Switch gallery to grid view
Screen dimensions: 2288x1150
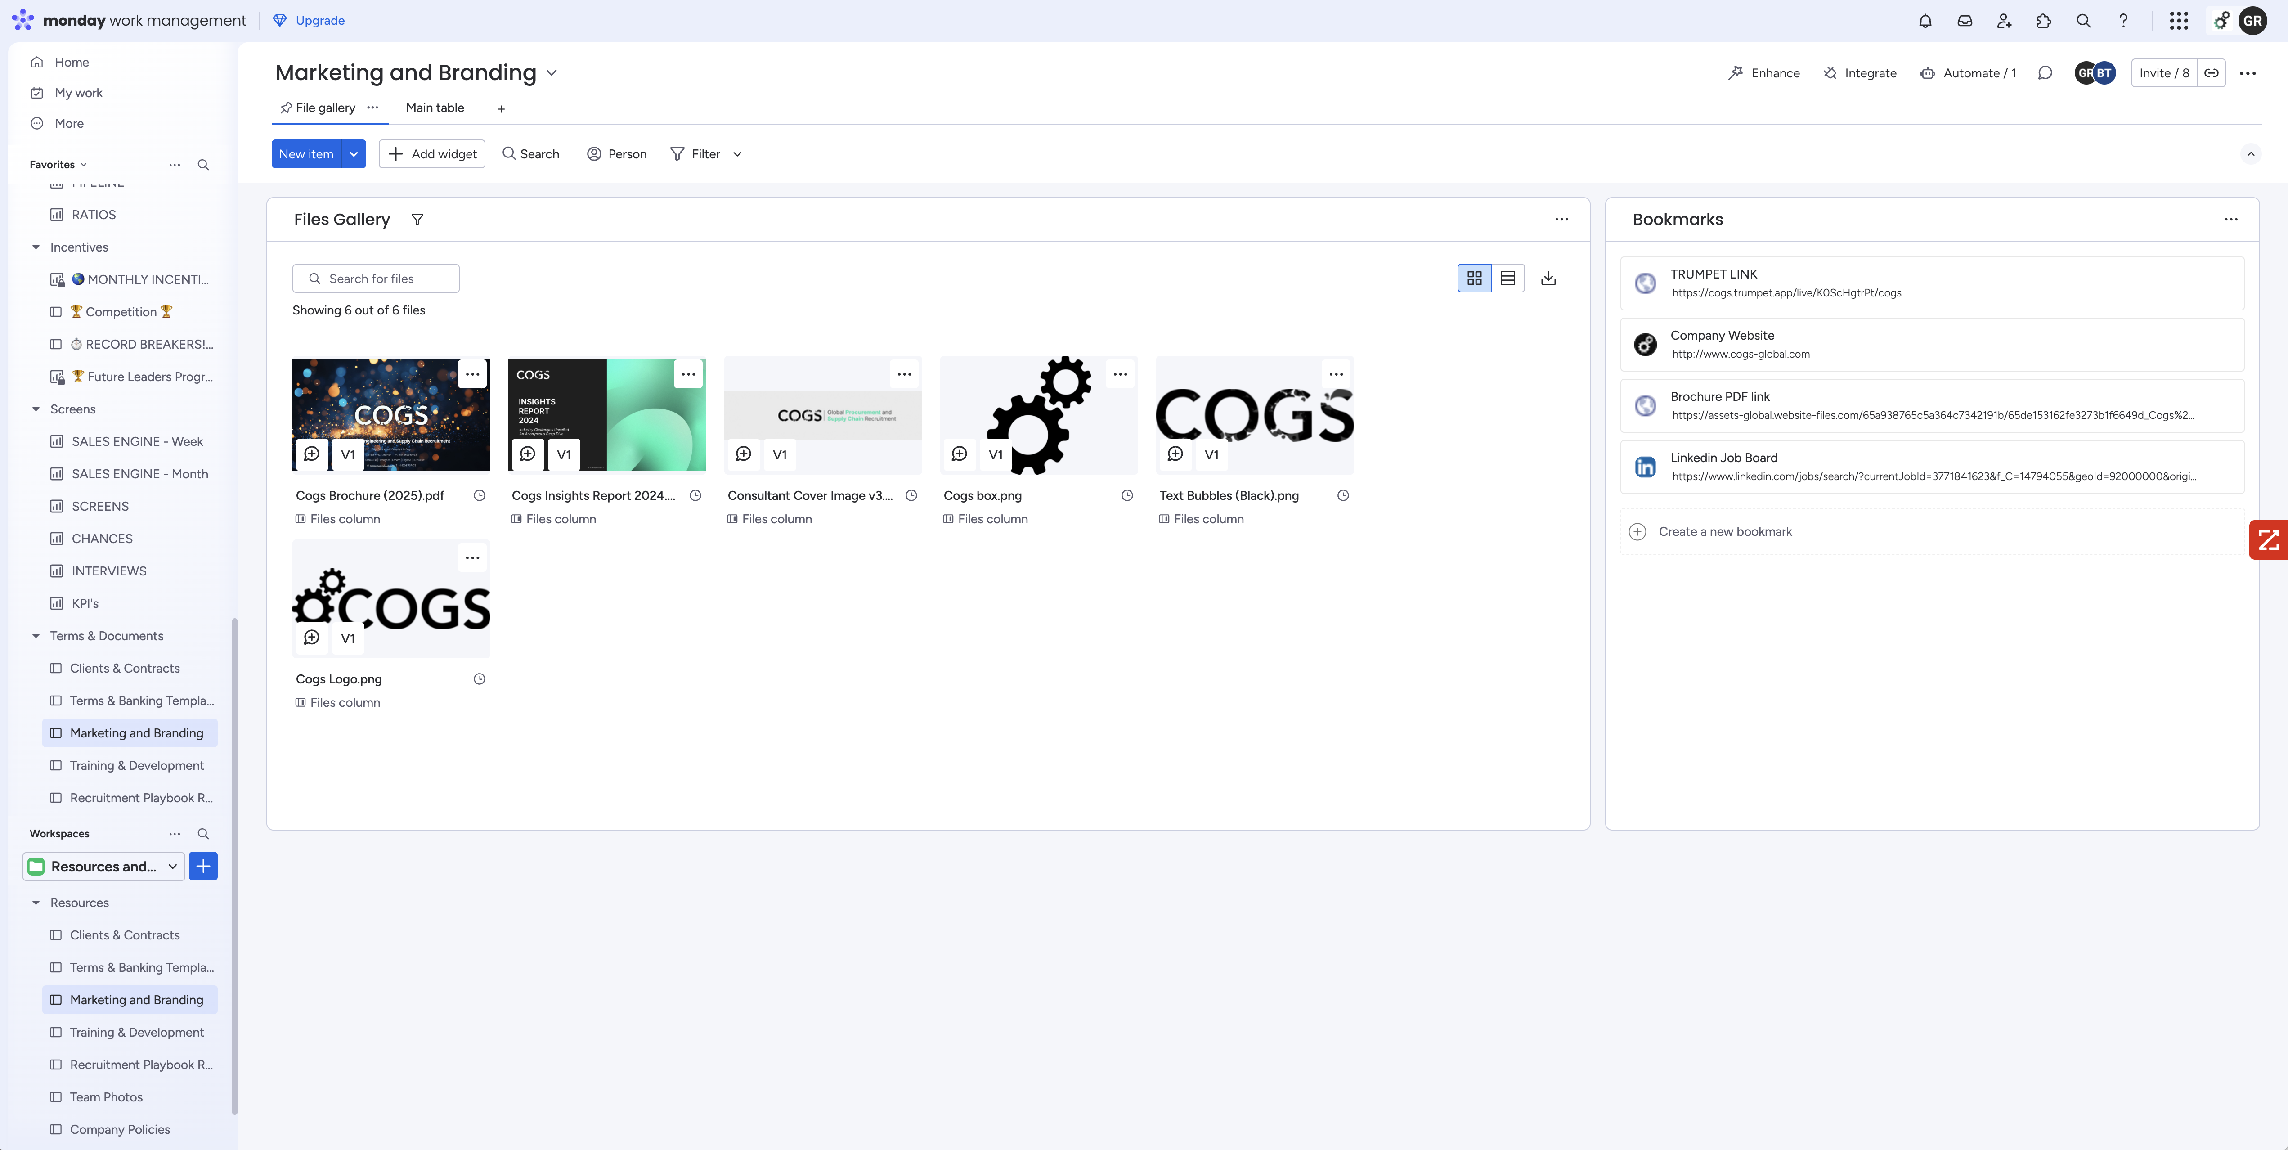[1474, 278]
